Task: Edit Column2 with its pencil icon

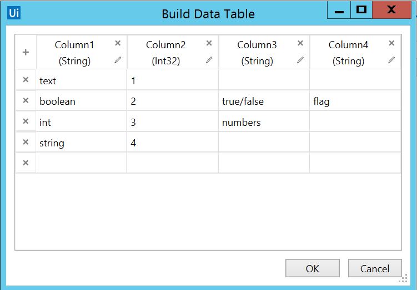Action: pyautogui.click(x=209, y=60)
